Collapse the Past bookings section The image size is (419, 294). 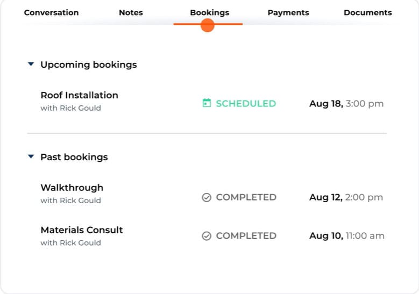point(31,157)
